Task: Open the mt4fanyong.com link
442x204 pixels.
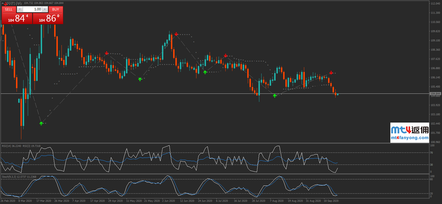Action: [x=409, y=138]
